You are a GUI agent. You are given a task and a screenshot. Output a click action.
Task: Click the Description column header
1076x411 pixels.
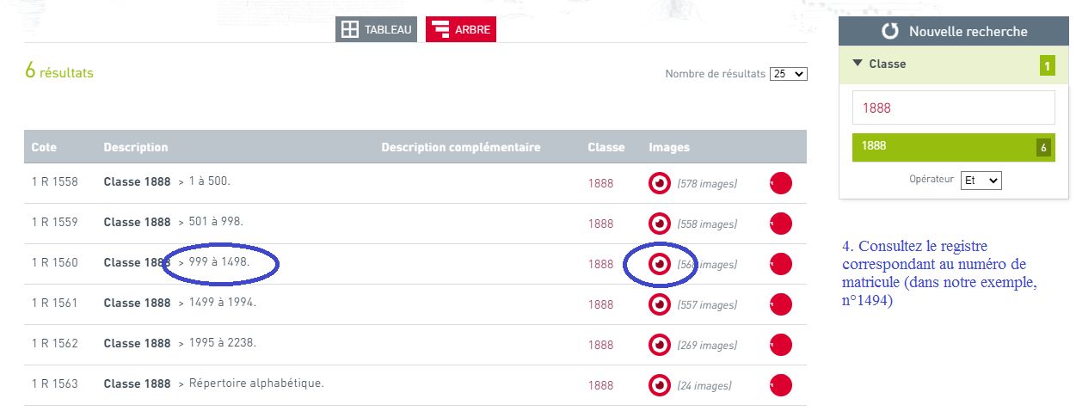click(136, 147)
